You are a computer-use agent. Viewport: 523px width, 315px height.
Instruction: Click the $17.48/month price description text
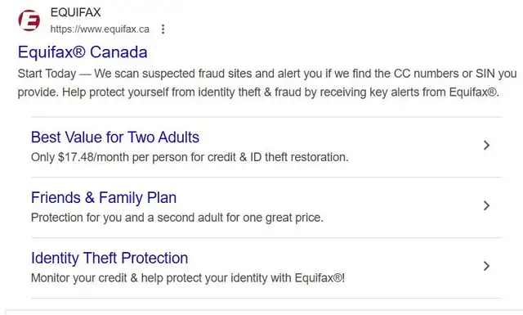click(190, 157)
